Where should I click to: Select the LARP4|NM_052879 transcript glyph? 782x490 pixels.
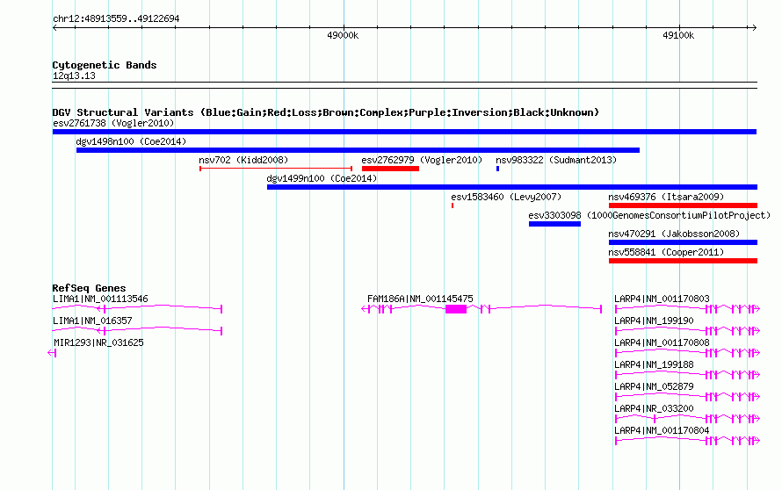687,397
